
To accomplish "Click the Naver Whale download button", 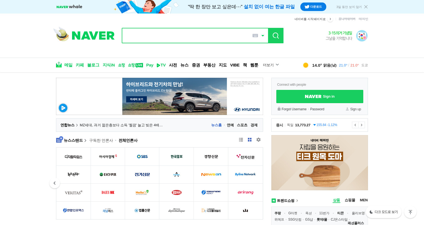I will click(313, 7).
